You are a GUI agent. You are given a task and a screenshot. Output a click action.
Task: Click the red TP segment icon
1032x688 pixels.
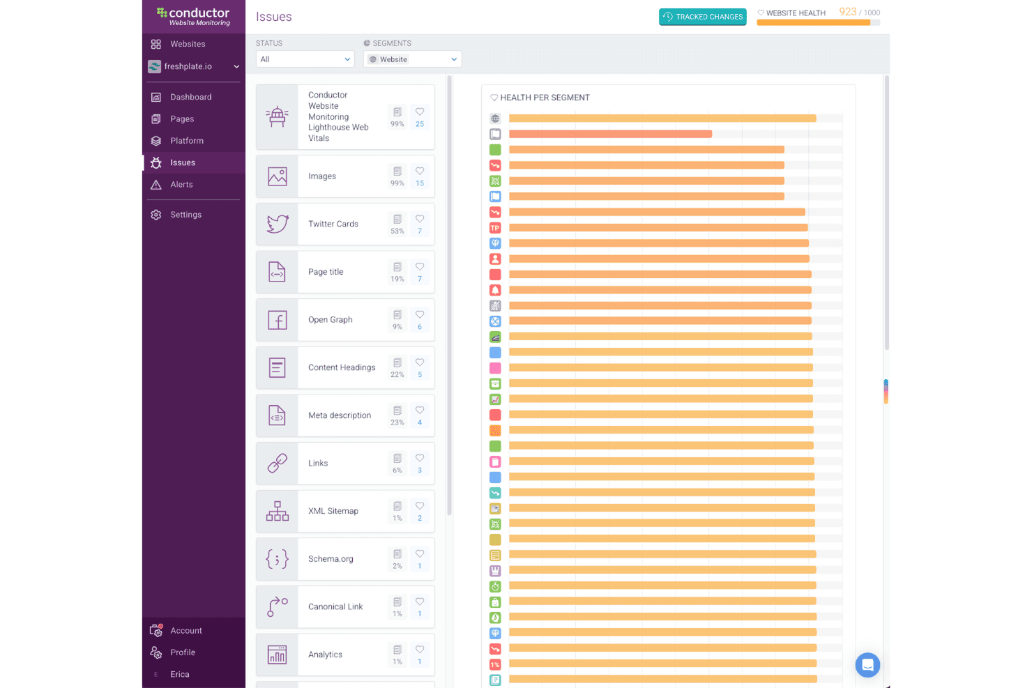tap(495, 228)
